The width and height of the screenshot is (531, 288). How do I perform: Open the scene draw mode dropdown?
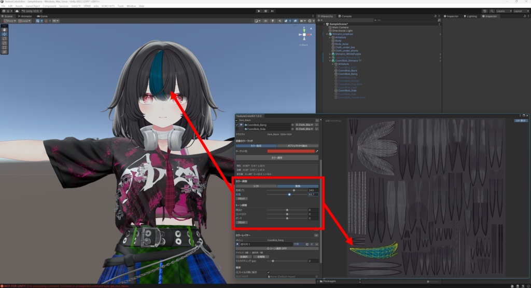[x=257, y=21]
